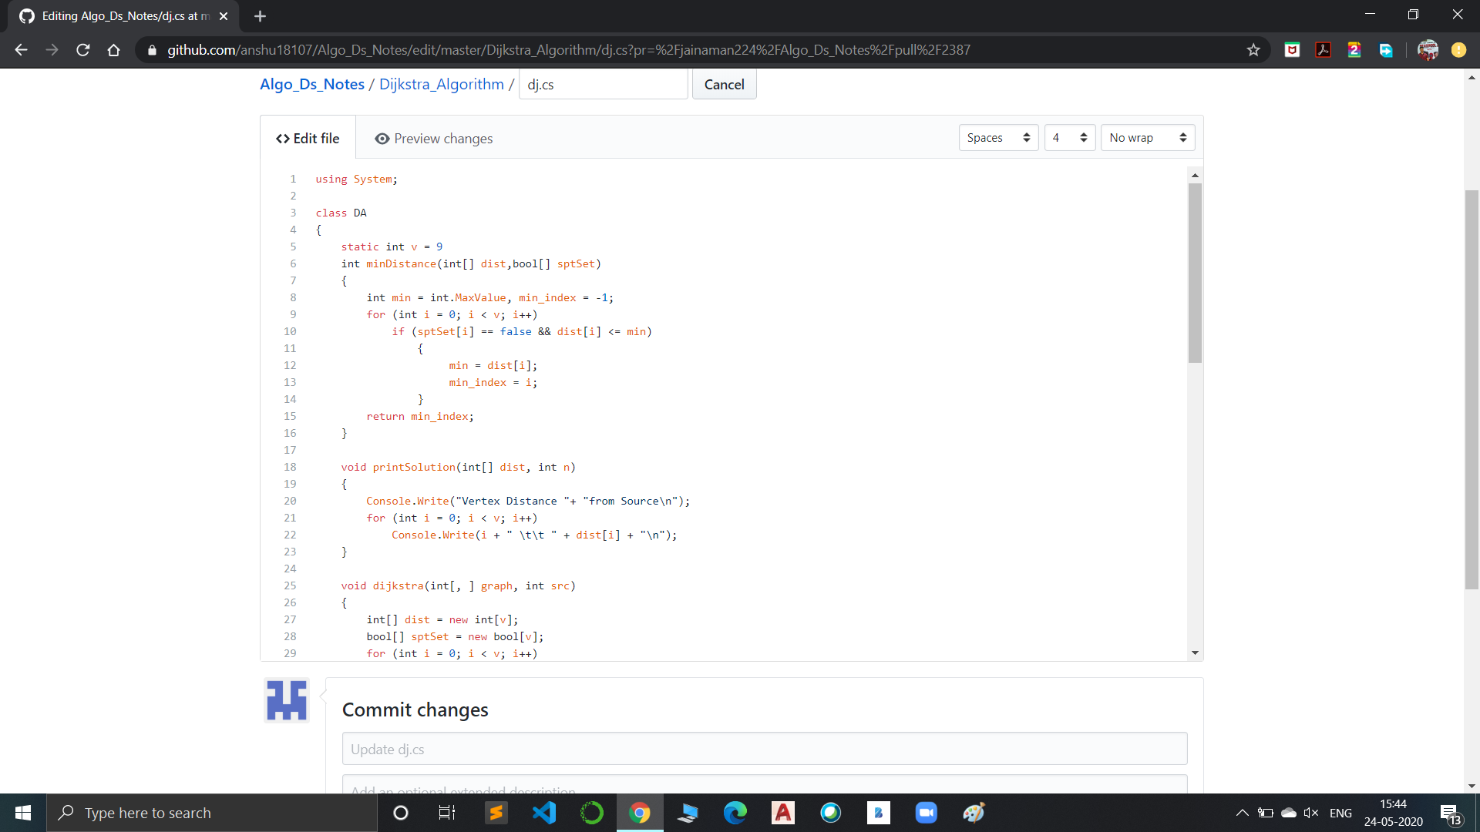Open the Chrome profile avatar menu
1480x832 pixels.
(1428, 49)
